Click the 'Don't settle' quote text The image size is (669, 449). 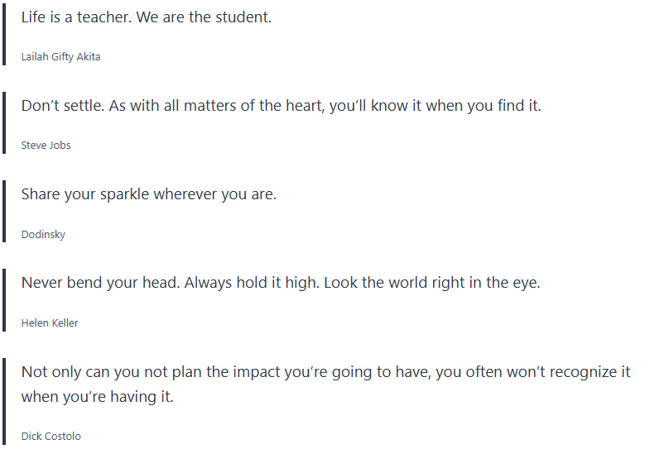point(281,106)
